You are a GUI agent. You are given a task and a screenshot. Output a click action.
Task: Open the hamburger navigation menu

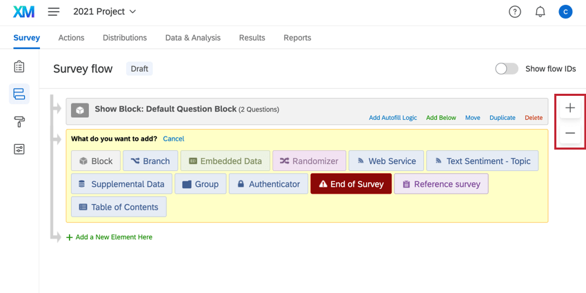point(54,12)
